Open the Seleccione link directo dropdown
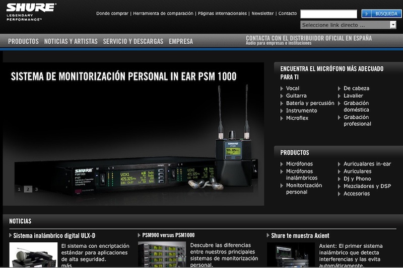The height and width of the screenshot is (268, 403). (x=348, y=25)
